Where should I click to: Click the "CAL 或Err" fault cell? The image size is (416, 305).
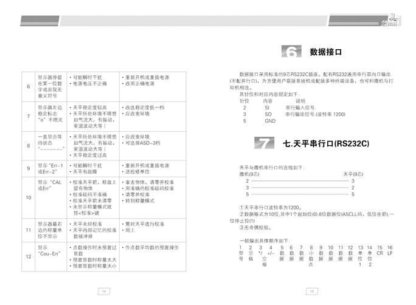pos(50,185)
